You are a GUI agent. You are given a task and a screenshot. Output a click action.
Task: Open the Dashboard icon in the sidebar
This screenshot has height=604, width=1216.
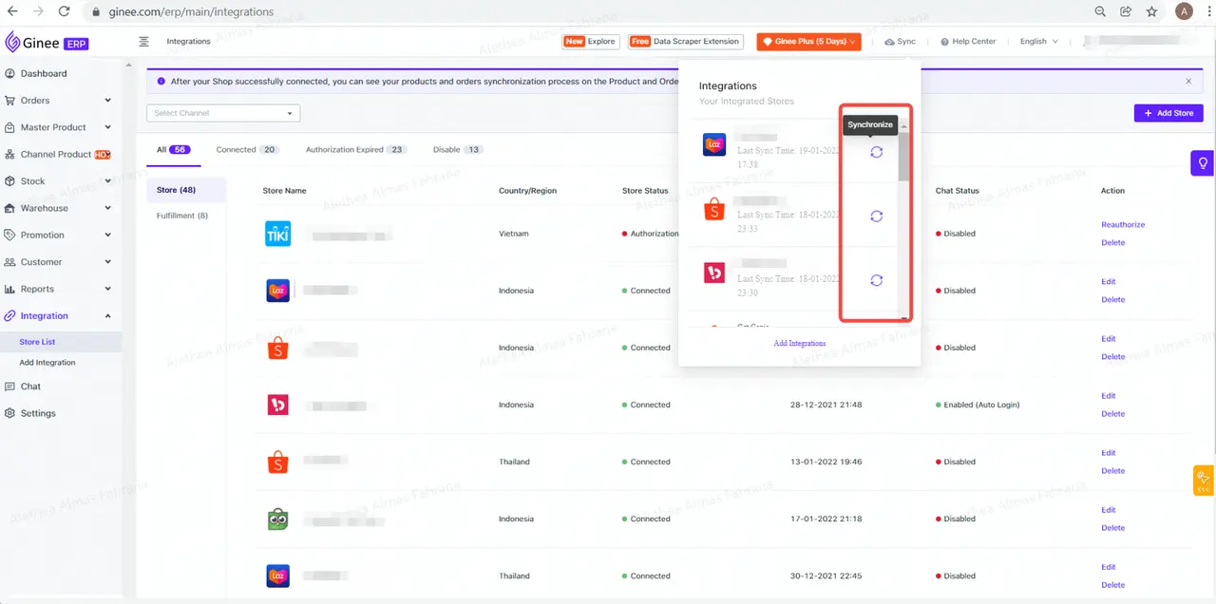10,73
